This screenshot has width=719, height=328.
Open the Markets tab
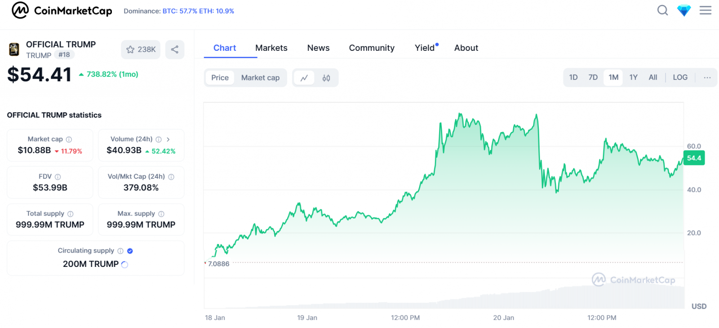[x=271, y=48]
